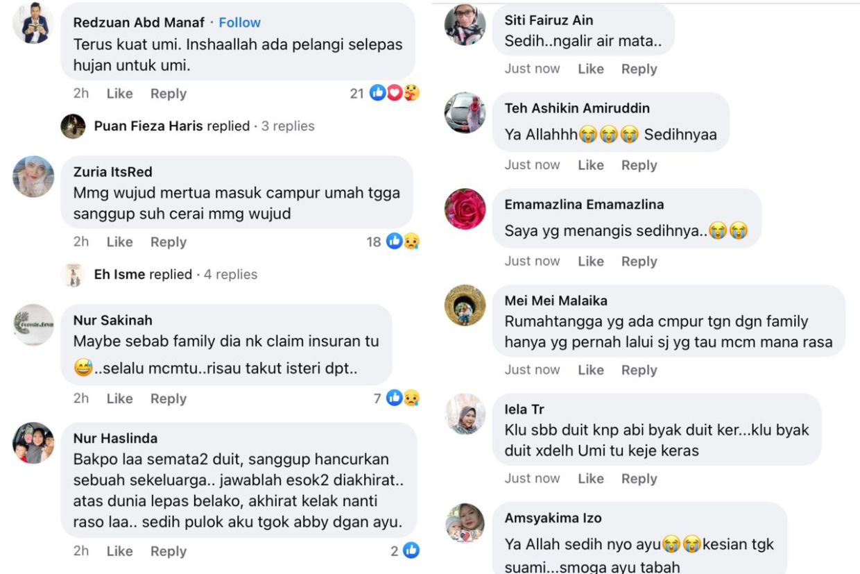Like Iela Tr's comment

pyautogui.click(x=591, y=478)
